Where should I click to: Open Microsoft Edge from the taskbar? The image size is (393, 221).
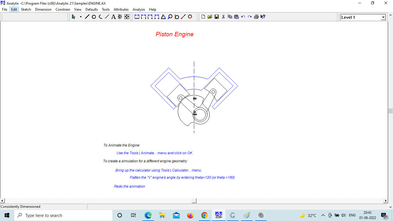tap(148, 215)
